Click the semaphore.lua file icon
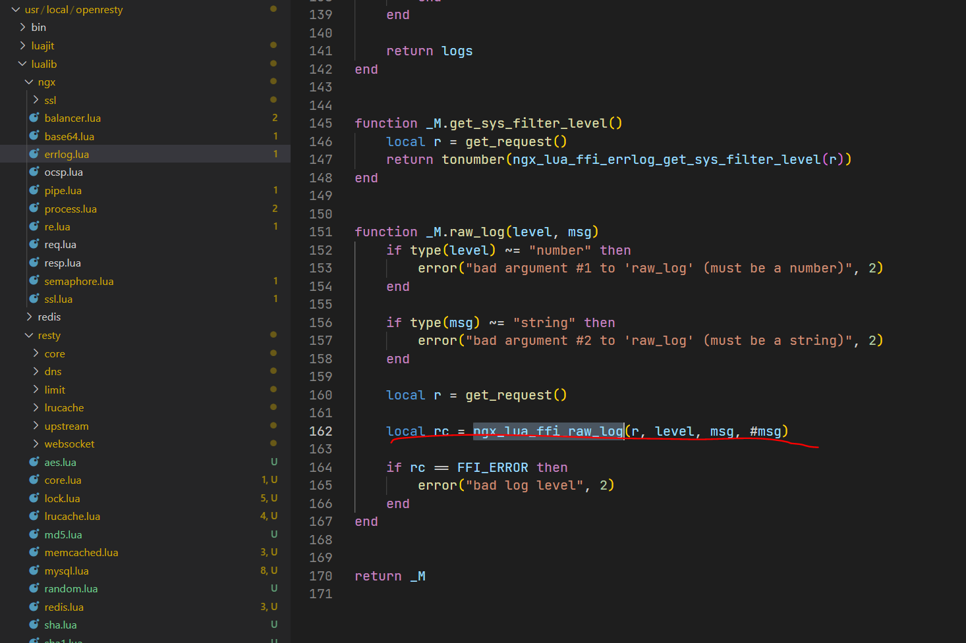The image size is (966, 643). pyautogui.click(x=34, y=281)
